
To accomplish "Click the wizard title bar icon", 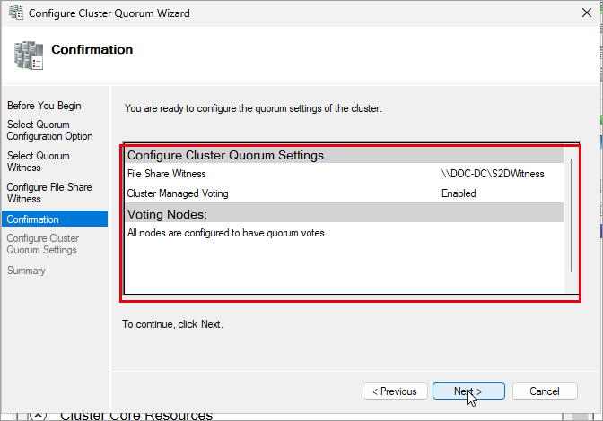I will point(16,13).
